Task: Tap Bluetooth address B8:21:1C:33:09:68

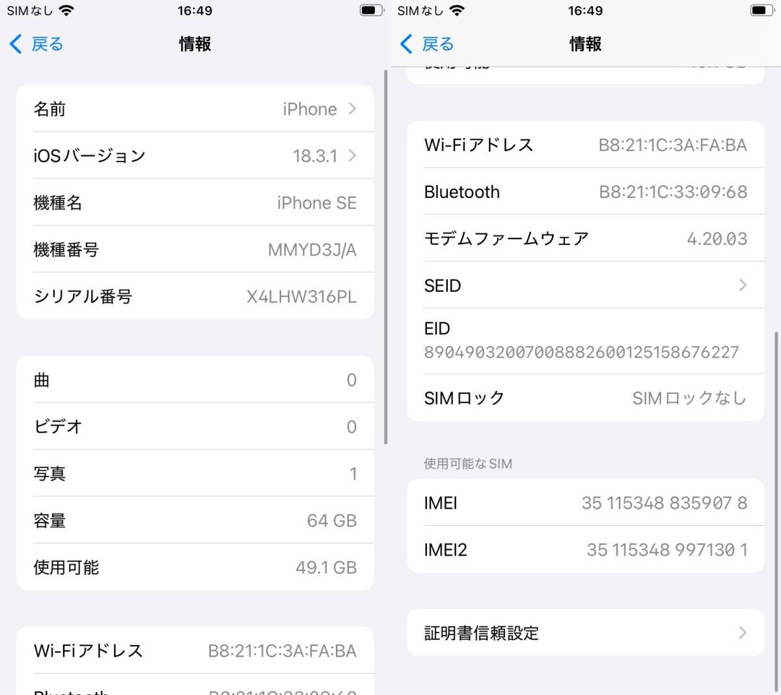Action: (673, 191)
